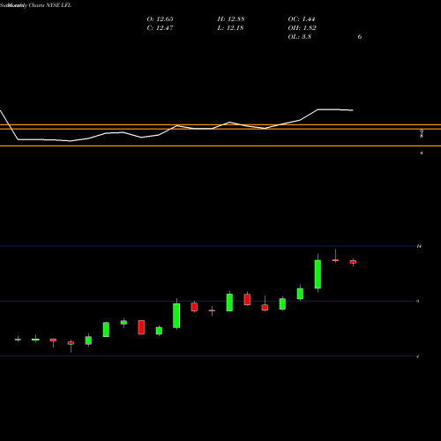441x441 pixels.
Task: Click the end of the white indicator line
Action: pos(353,110)
